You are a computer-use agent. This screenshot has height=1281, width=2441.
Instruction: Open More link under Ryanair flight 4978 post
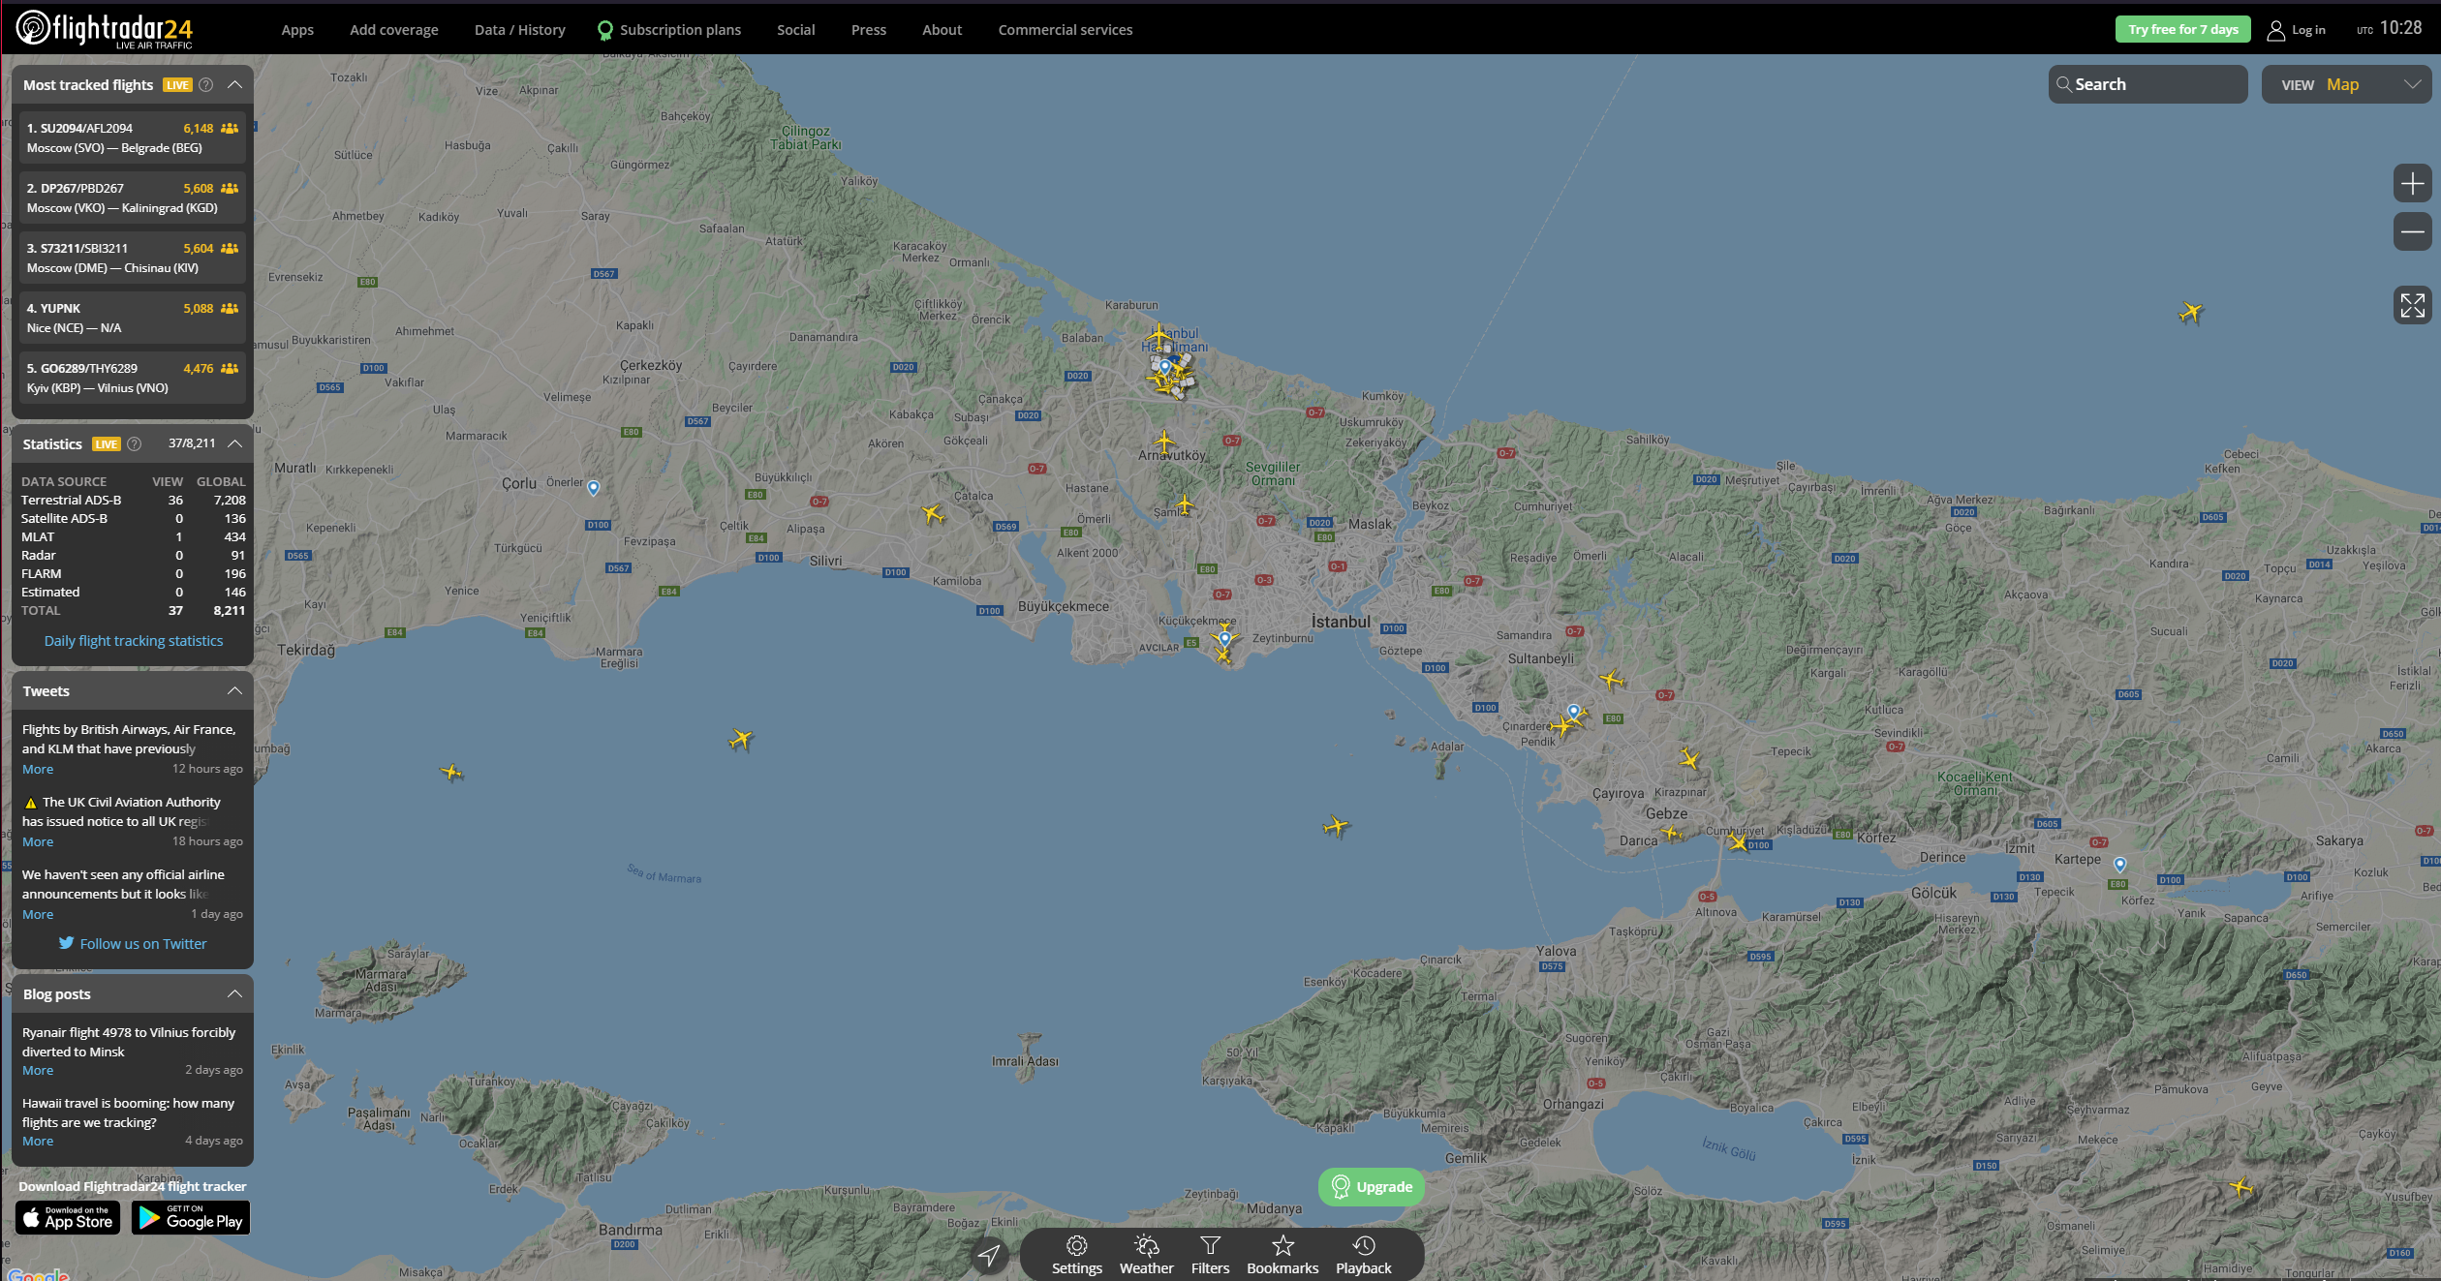(38, 1070)
